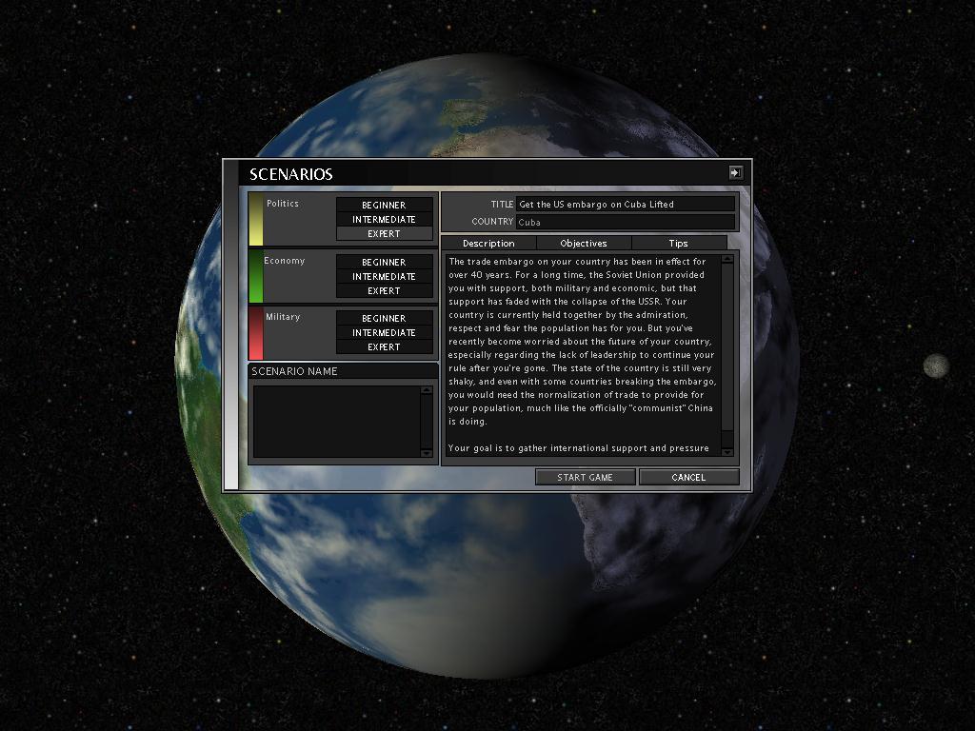Image resolution: width=975 pixels, height=731 pixels.
Task: Select Economy Beginner difficulty
Action: 385,262
